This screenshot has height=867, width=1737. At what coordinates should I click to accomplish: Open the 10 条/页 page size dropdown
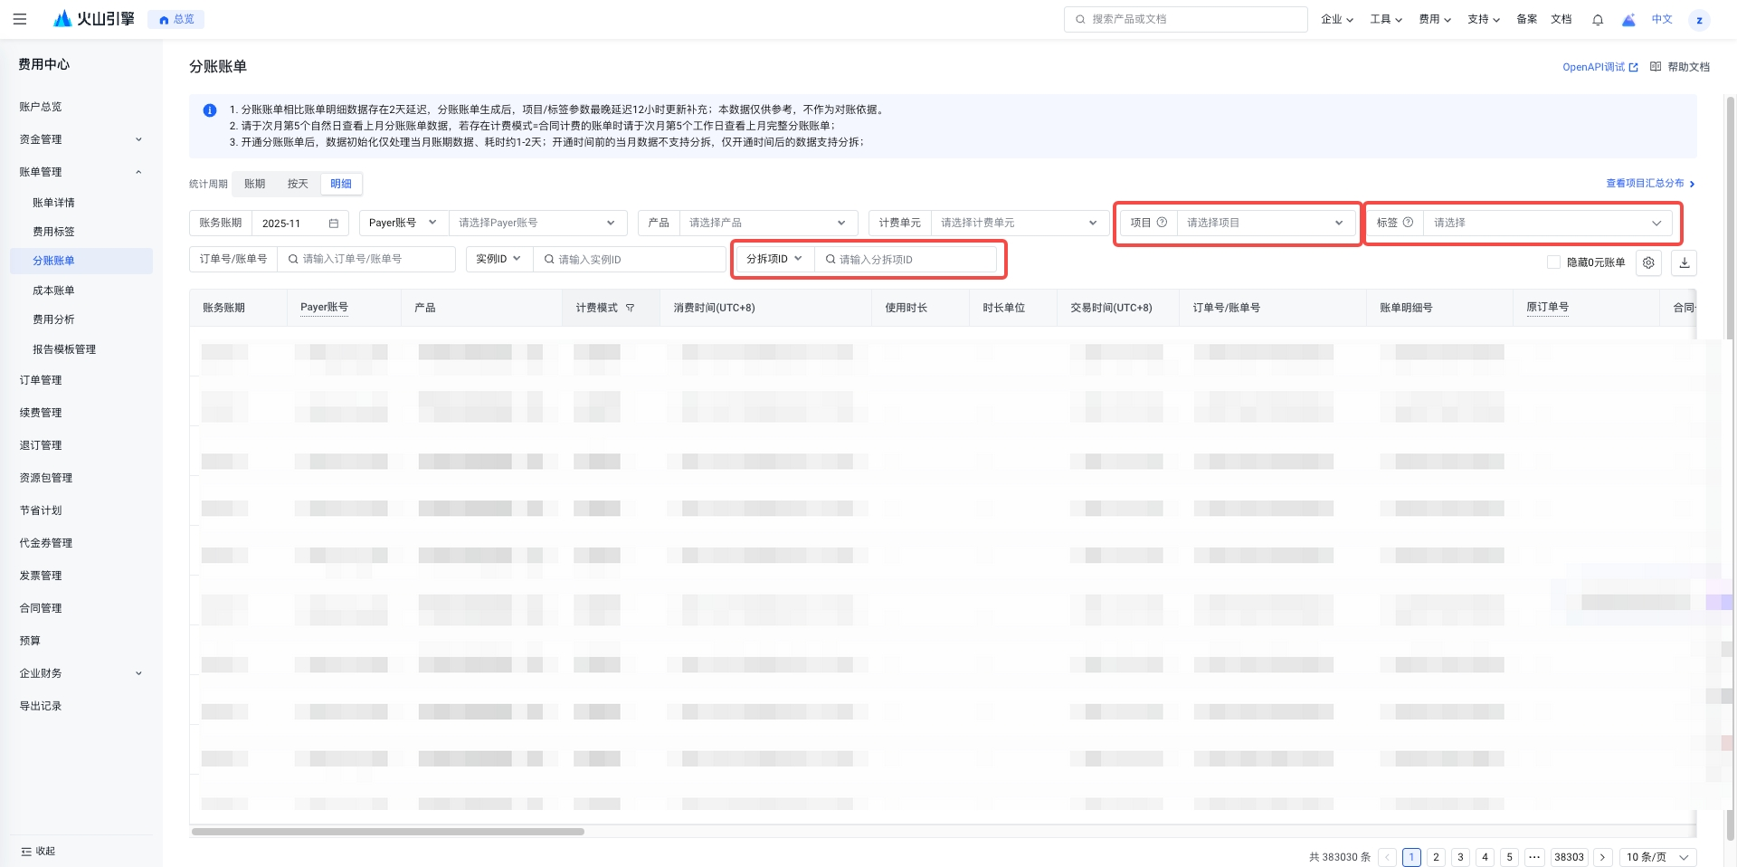point(1657,857)
